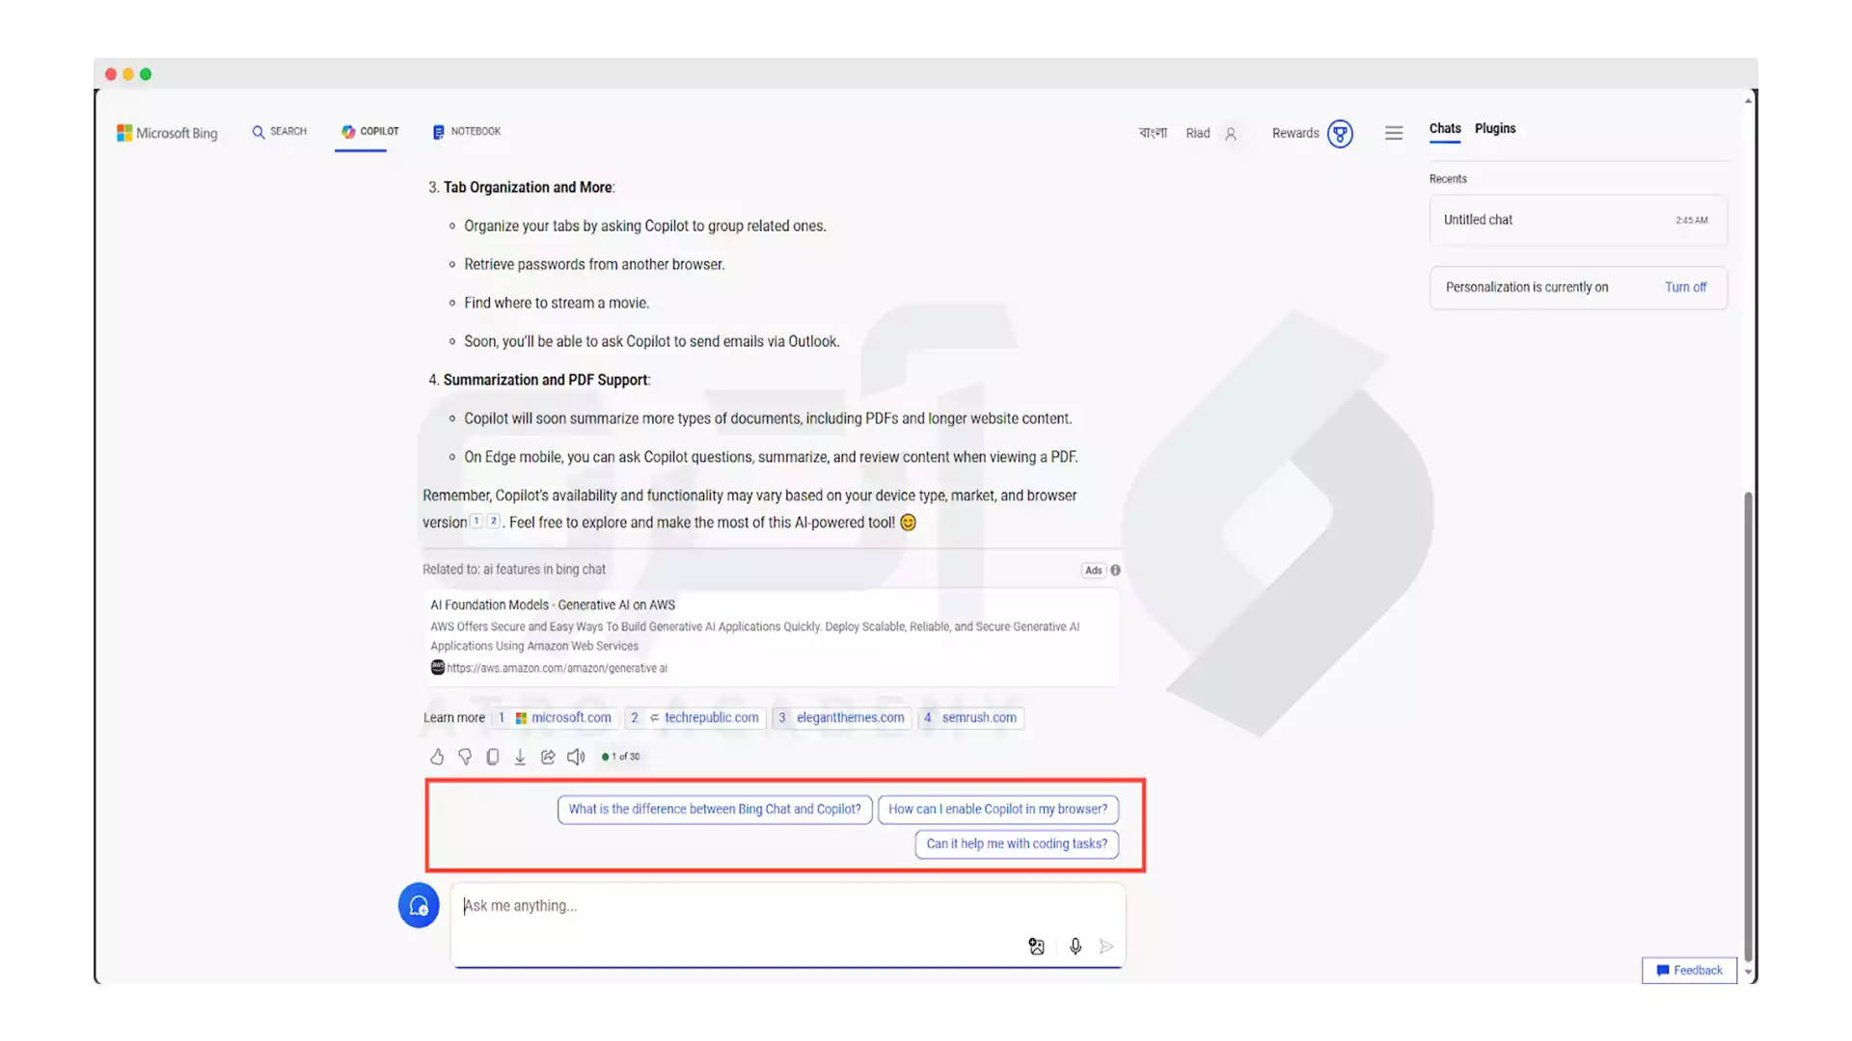Screen dimensions: 1852x1041
Task: Select the NOTEBOOK tab
Action: click(467, 132)
